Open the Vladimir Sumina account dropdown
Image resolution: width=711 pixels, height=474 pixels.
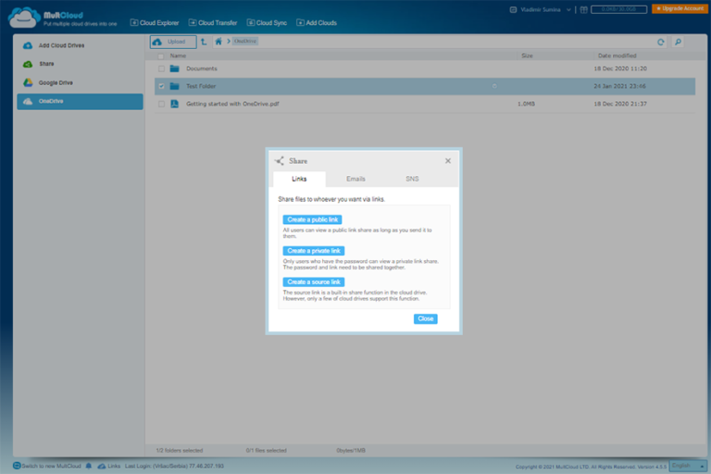[x=541, y=9]
